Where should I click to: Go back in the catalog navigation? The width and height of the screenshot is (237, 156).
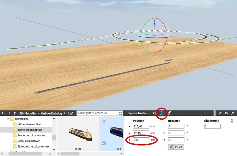click(x=3, y=113)
